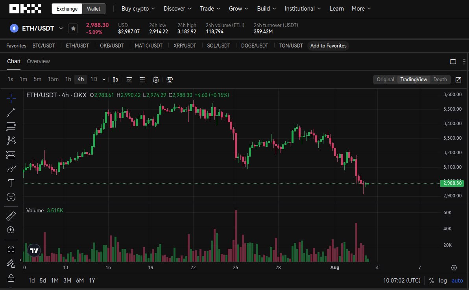Viewport: 469px width, 290px height.
Task: Expand more timeframes dropdown arrow
Action: 104,80
